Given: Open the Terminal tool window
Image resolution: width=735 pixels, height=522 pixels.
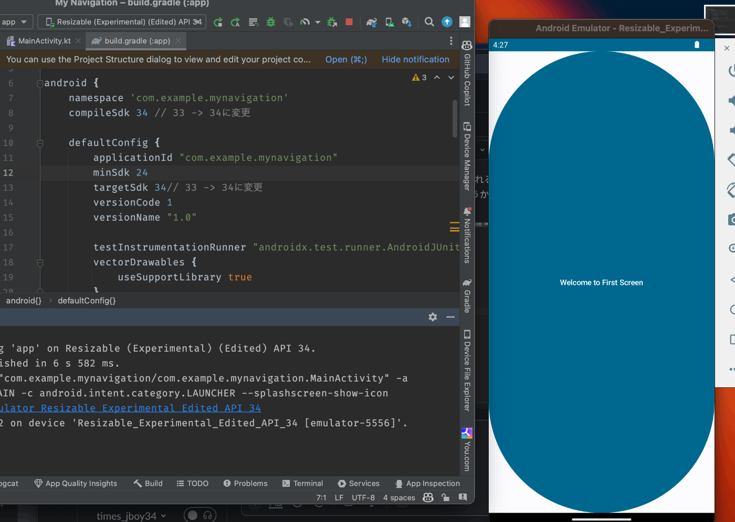Looking at the screenshot, I should (x=303, y=484).
